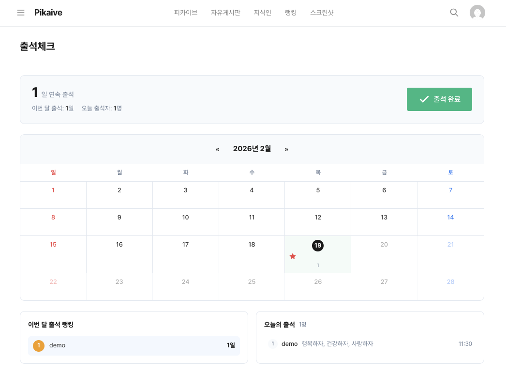Screen dimensions: 506x390
Task: Go to next month arrow
Action: coord(286,149)
